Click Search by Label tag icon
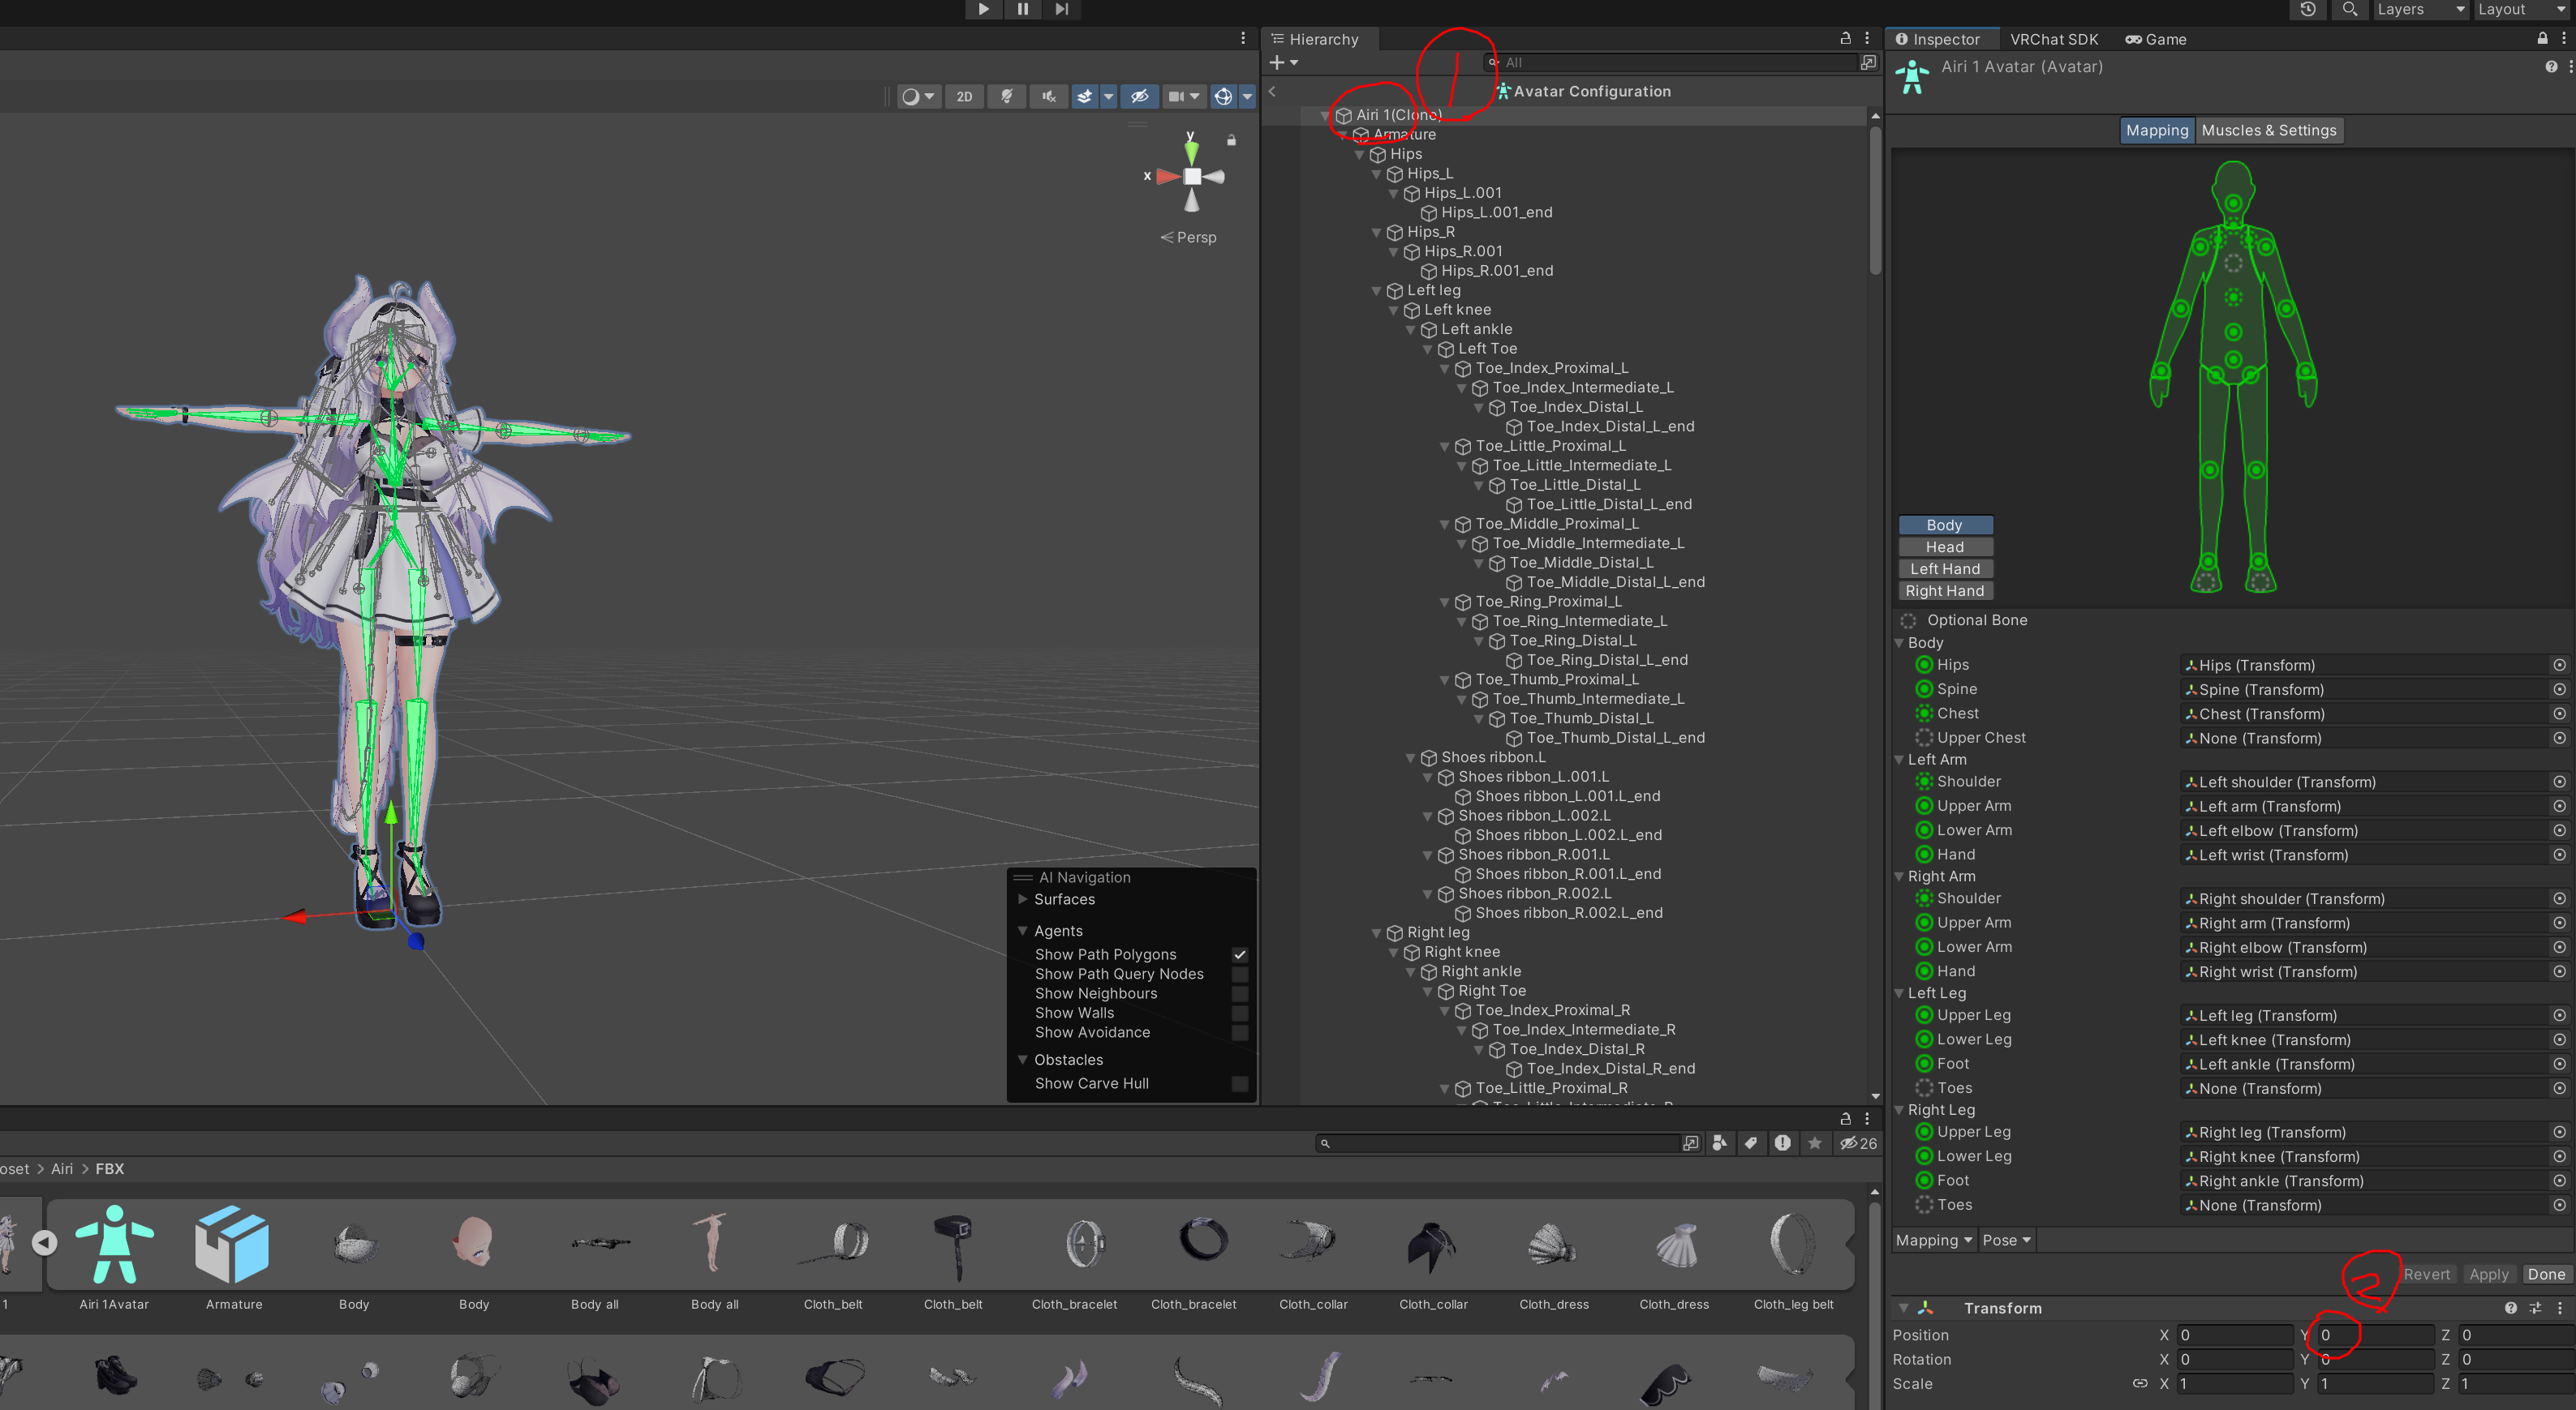The width and height of the screenshot is (2576, 1410). point(1751,1143)
